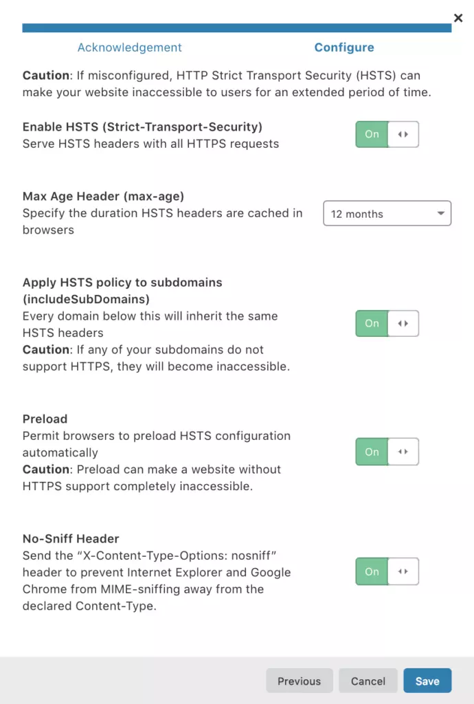Close the HSTS dialog with the X icon

point(458,18)
